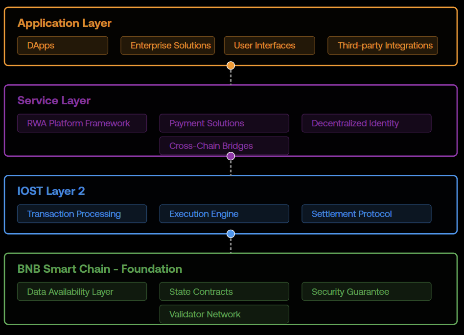Click the Security Guarantee box
464x335 pixels.
[x=366, y=291]
